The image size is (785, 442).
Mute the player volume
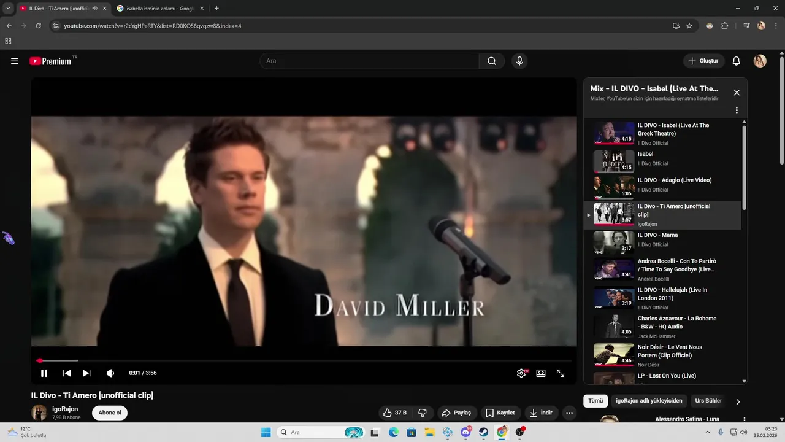coord(110,373)
